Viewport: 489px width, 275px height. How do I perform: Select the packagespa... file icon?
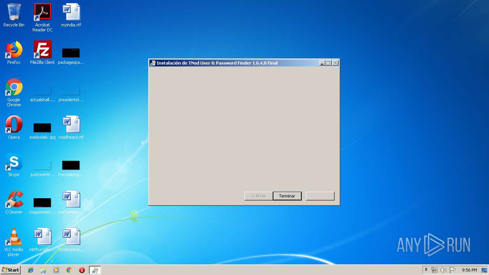tap(71, 55)
